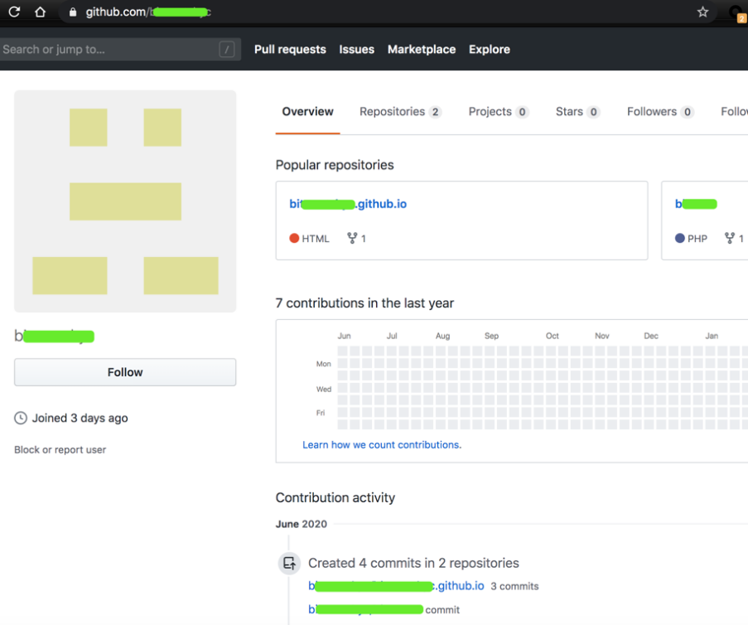
Task: Click the user's profile avatar image
Action: [125, 201]
